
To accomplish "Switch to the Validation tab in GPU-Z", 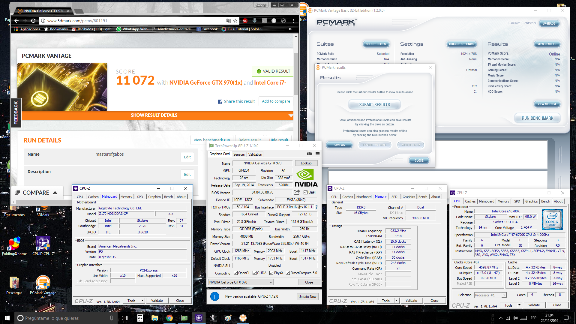I will pos(255,154).
